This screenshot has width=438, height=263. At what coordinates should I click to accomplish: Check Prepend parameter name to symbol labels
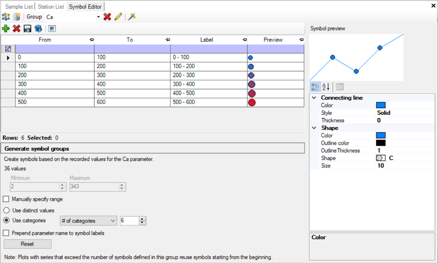coord(6,233)
